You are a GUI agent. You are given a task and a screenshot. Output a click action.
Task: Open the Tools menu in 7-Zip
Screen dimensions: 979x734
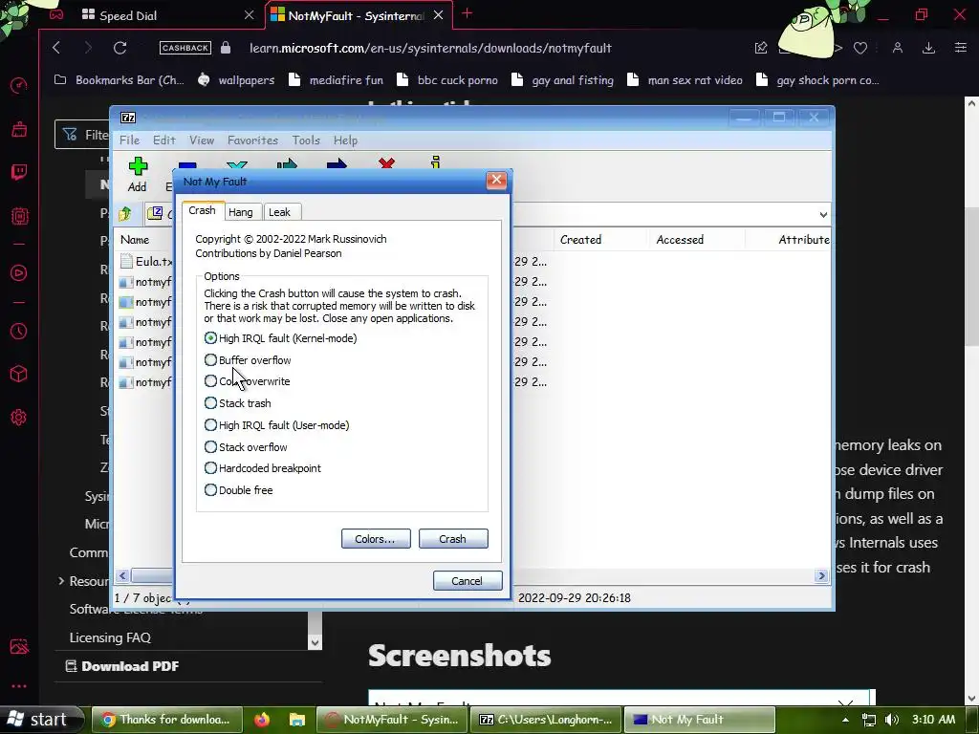tap(306, 140)
